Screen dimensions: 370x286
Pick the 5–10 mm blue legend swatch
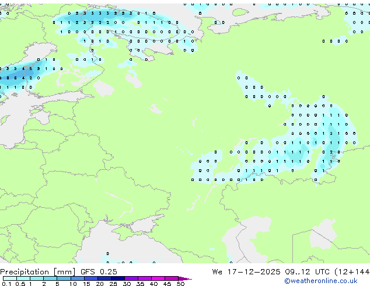(x=64, y=278)
